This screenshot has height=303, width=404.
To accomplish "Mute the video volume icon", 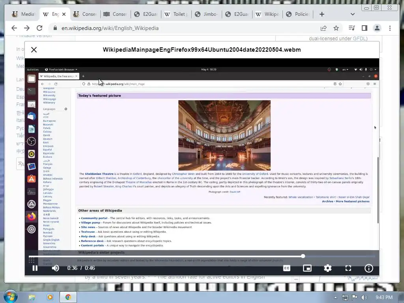I will point(55,268).
